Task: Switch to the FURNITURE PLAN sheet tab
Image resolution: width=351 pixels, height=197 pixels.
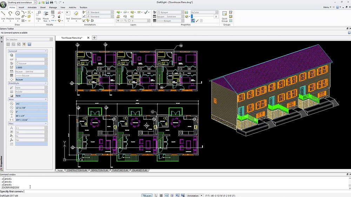Action: [120, 170]
